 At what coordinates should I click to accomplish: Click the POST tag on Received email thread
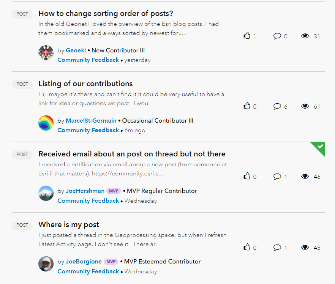pyautogui.click(x=22, y=155)
